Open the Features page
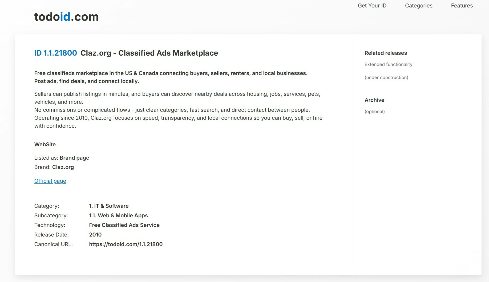 coord(462,6)
